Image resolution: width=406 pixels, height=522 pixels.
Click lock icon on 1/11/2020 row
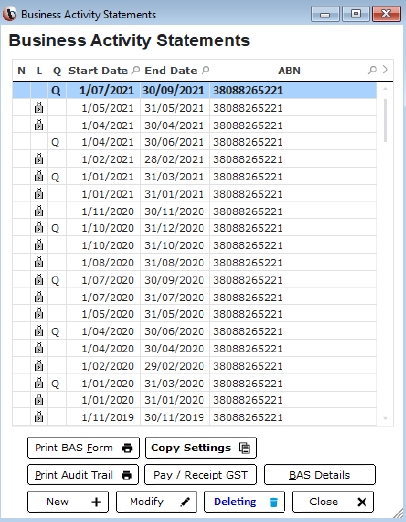coord(39,211)
